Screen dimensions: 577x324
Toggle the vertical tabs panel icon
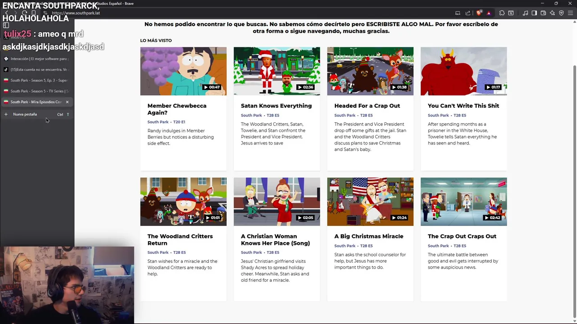point(6,25)
